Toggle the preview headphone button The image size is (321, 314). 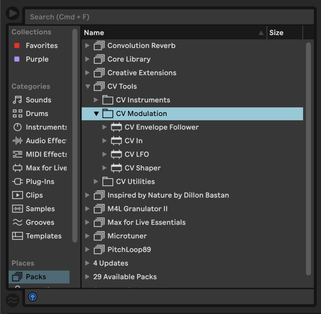33,296
